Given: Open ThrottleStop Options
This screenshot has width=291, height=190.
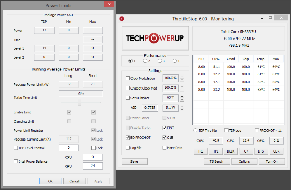Looking at the screenshot, I should pyautogui.click(x=244, y=161).
